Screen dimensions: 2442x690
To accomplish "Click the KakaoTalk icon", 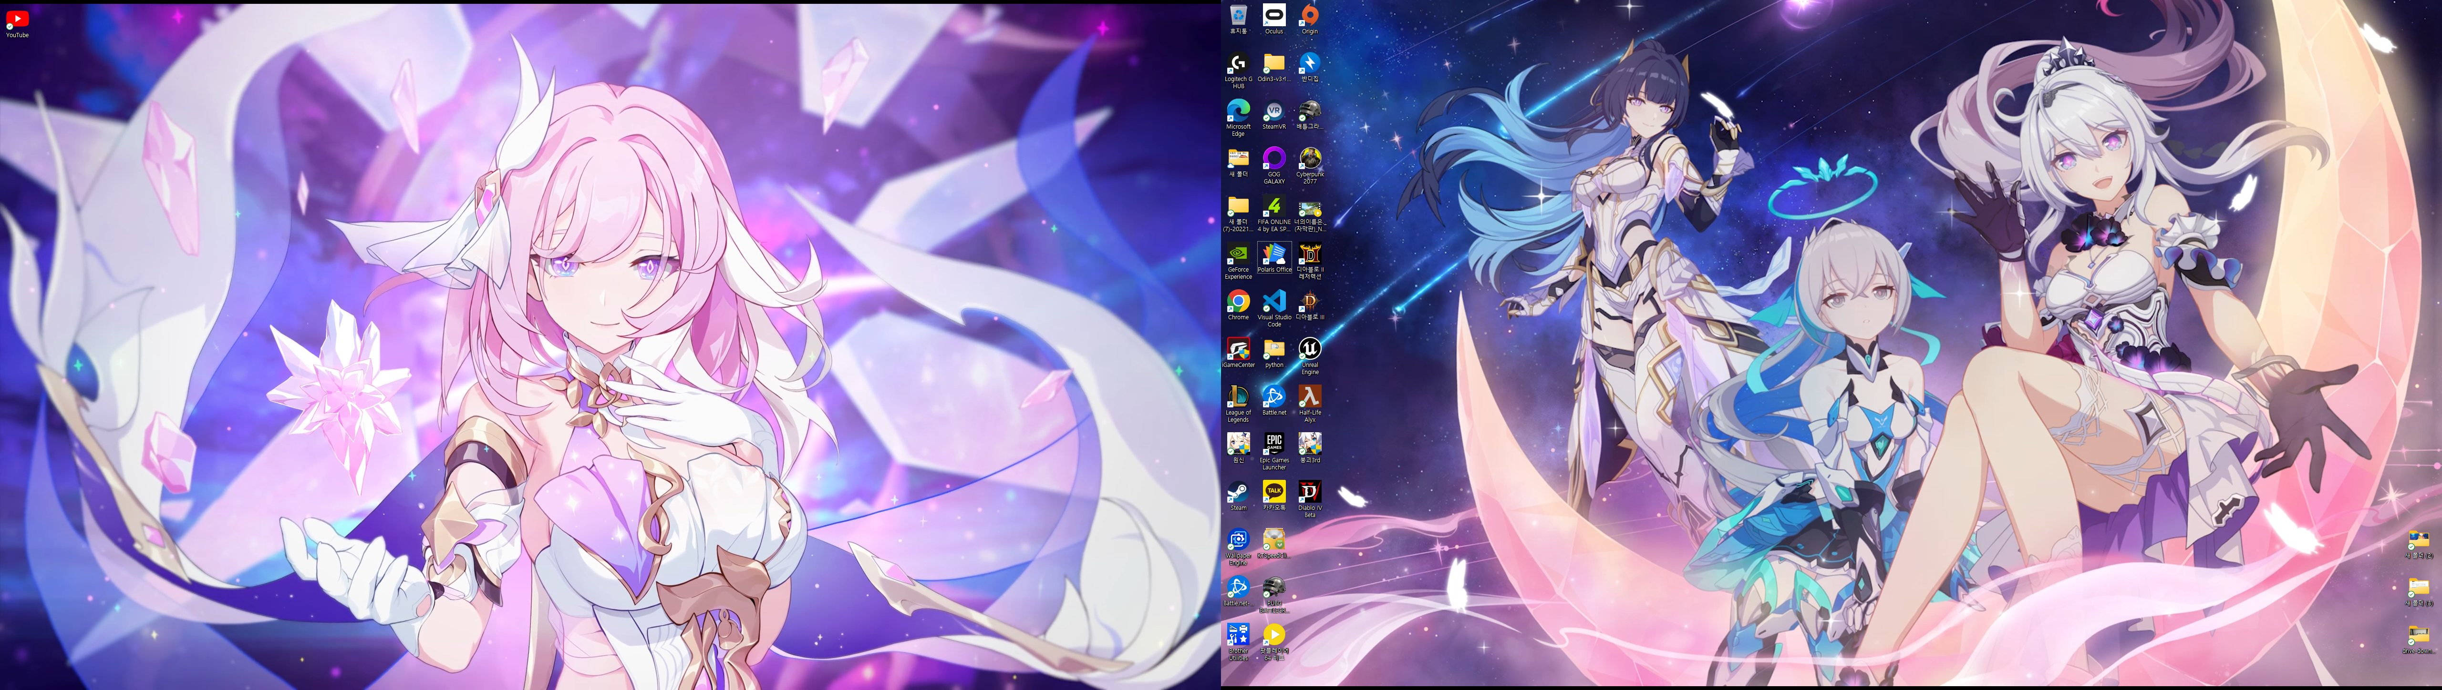I will click(1273, 492).
